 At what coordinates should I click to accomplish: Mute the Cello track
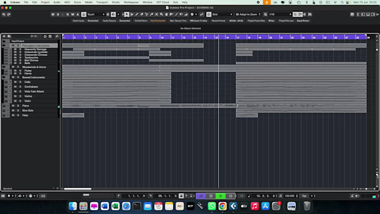point(15,82)
